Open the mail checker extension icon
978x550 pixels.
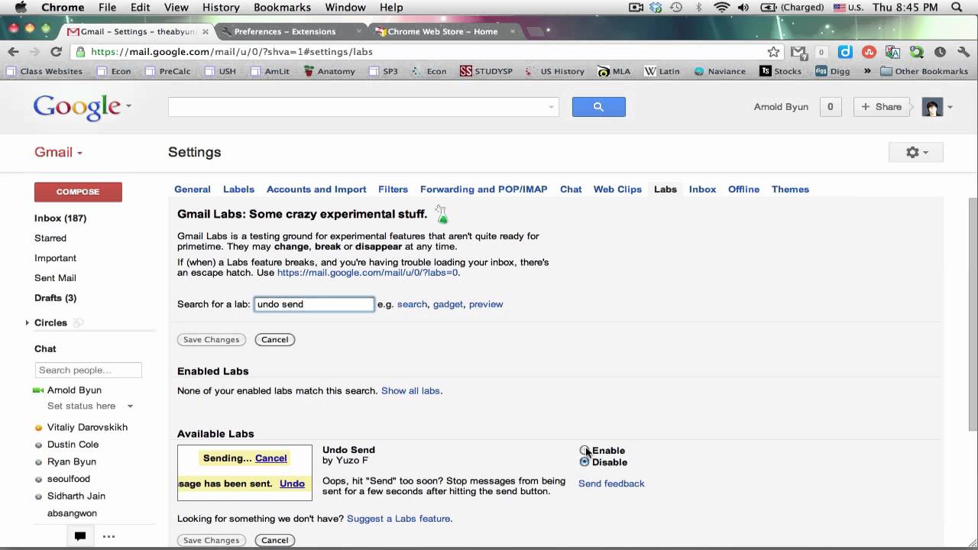pyautogui.click(x=798, y=52)
